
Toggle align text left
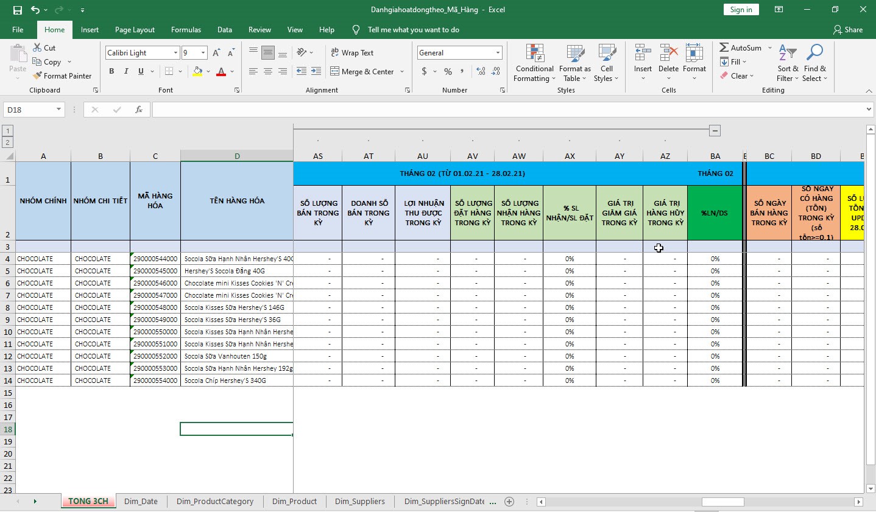click(x=253, y=71)
